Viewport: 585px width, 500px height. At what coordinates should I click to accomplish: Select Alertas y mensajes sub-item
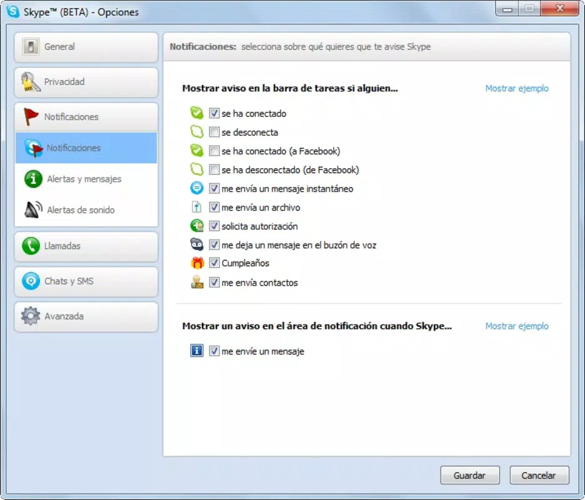[x=86, y=179]
